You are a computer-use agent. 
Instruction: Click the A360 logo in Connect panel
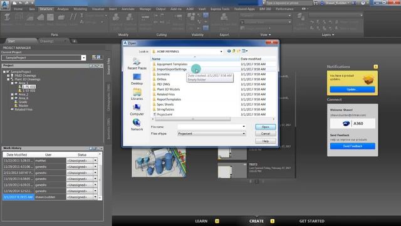tap(352, 124)
